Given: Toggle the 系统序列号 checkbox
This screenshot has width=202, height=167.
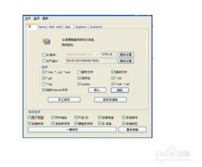Looking at the screenshot, I should (x=53, y=124).
